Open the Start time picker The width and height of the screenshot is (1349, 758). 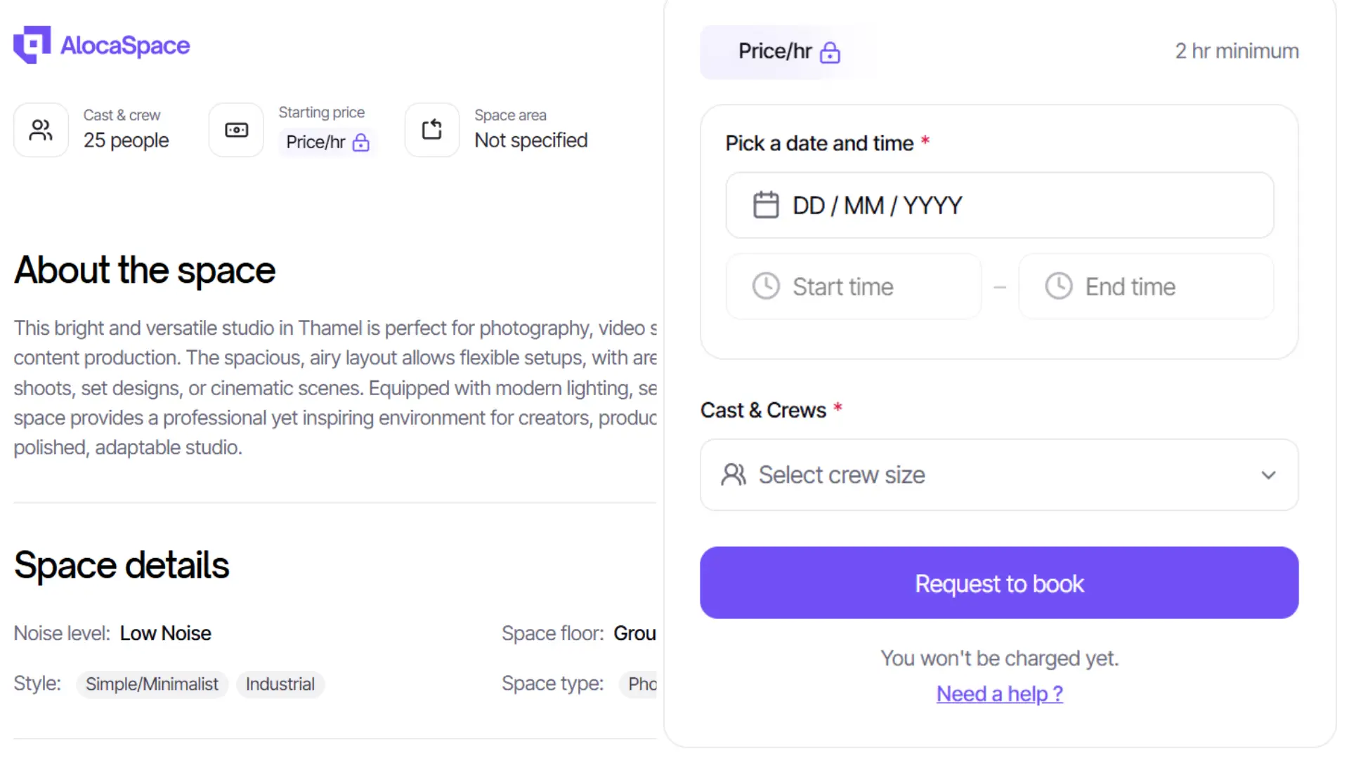click(x=853, y=286)
